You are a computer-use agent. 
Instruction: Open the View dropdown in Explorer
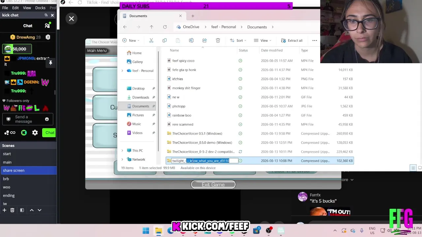point(263,40)
